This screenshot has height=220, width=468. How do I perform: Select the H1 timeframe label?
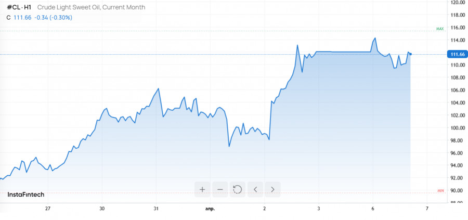click(x=28, y=7)
